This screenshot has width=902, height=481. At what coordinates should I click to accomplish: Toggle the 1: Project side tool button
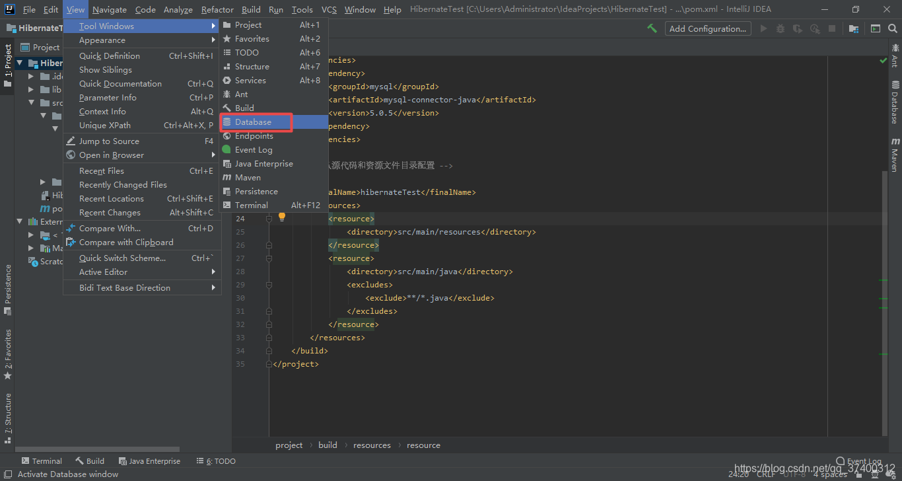click(x=7, y=66)
